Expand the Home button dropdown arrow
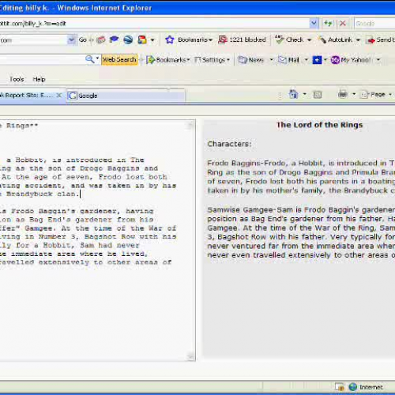 pyautogui.click(x=305, y=94)
